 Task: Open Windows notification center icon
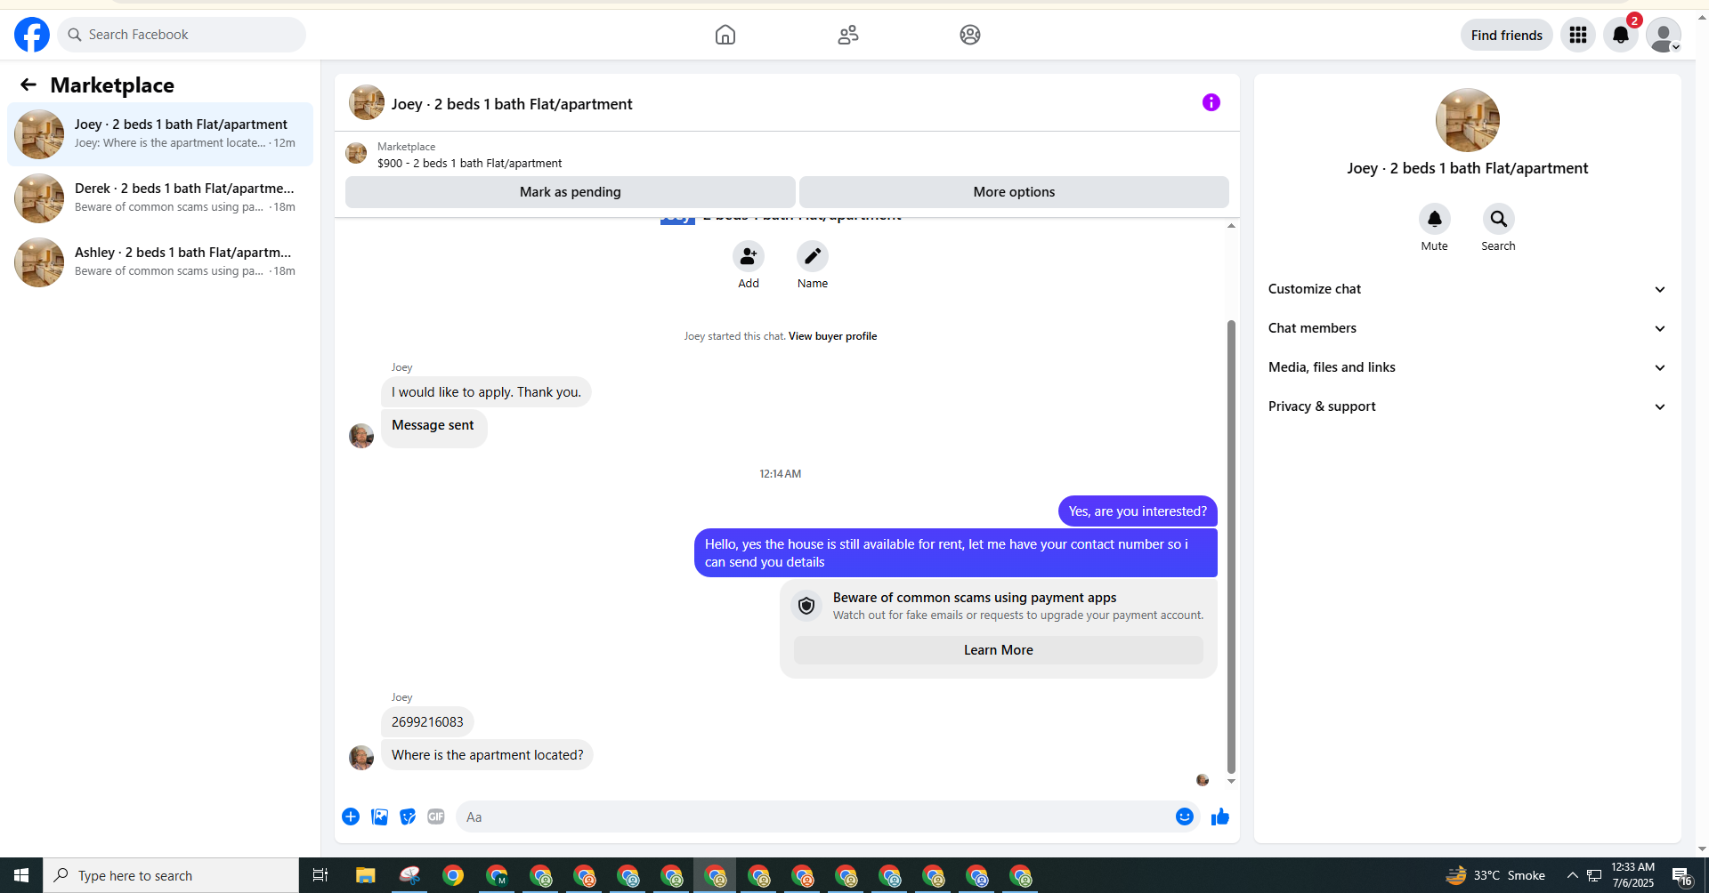(x=1682, y=875)
